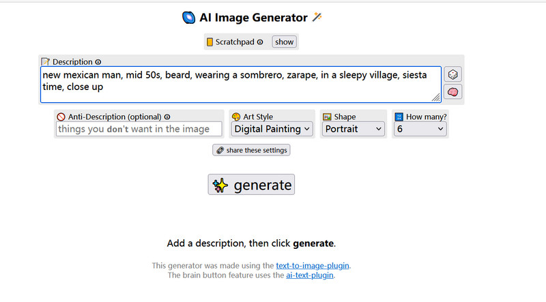Screen dimensions: 546x302
Task: Click the Scratchpad info circle icon
Action: pos(260,42)
